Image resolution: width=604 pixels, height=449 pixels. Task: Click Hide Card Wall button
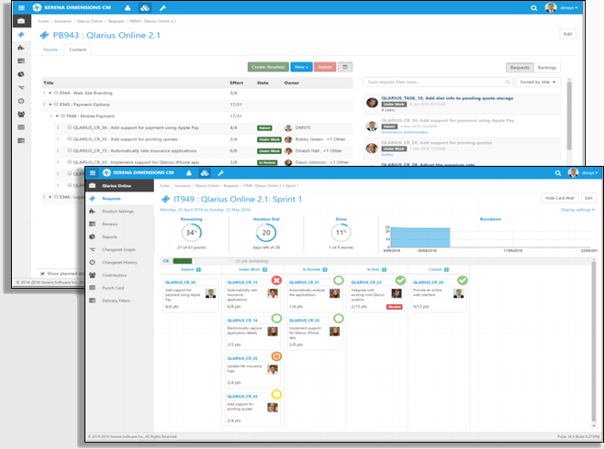click(x=560, y=198)
